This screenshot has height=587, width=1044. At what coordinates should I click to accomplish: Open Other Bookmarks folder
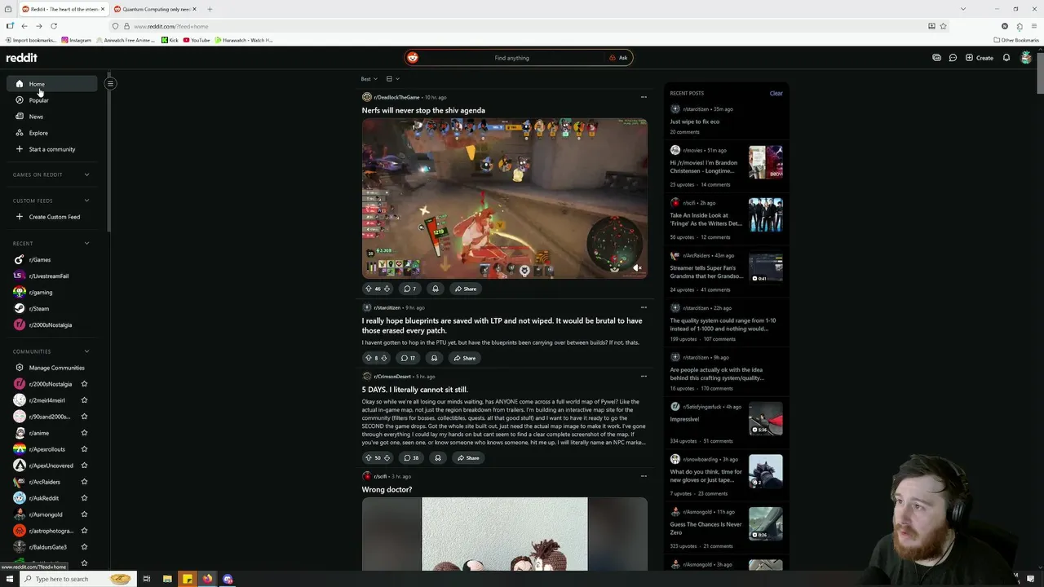pos(1015,40)
